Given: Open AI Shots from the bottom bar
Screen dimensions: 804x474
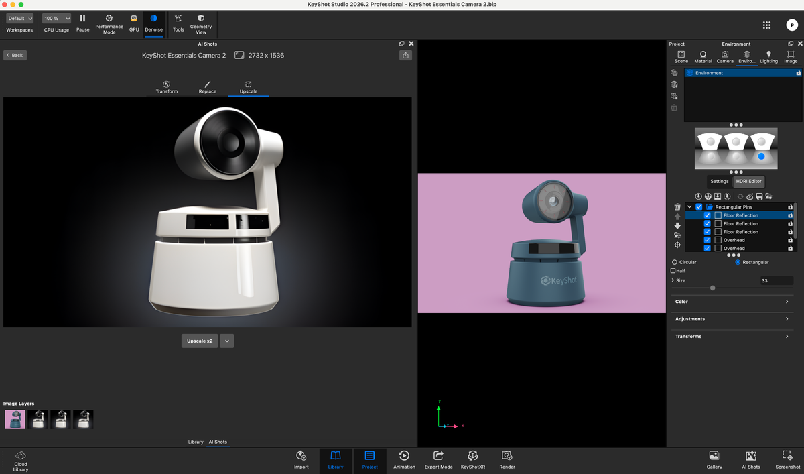Looking at the screenshot, I should coord(751,460).
